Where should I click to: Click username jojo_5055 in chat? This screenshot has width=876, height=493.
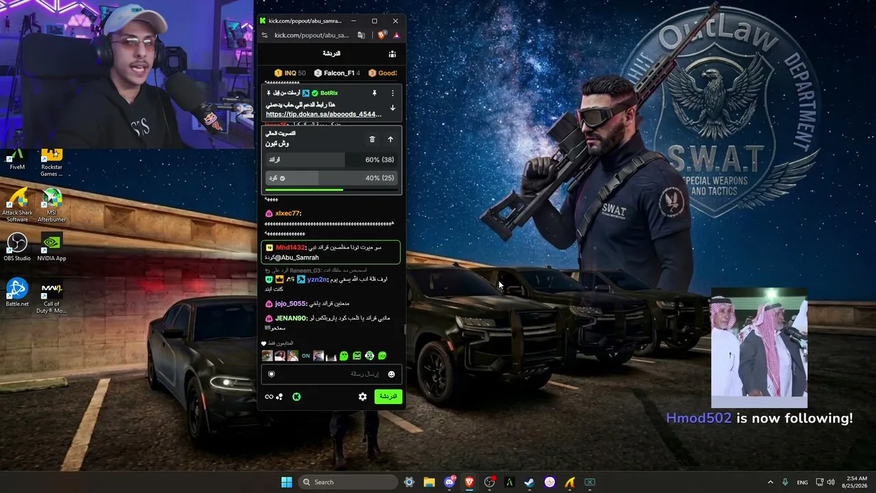(x=290, y=304)
